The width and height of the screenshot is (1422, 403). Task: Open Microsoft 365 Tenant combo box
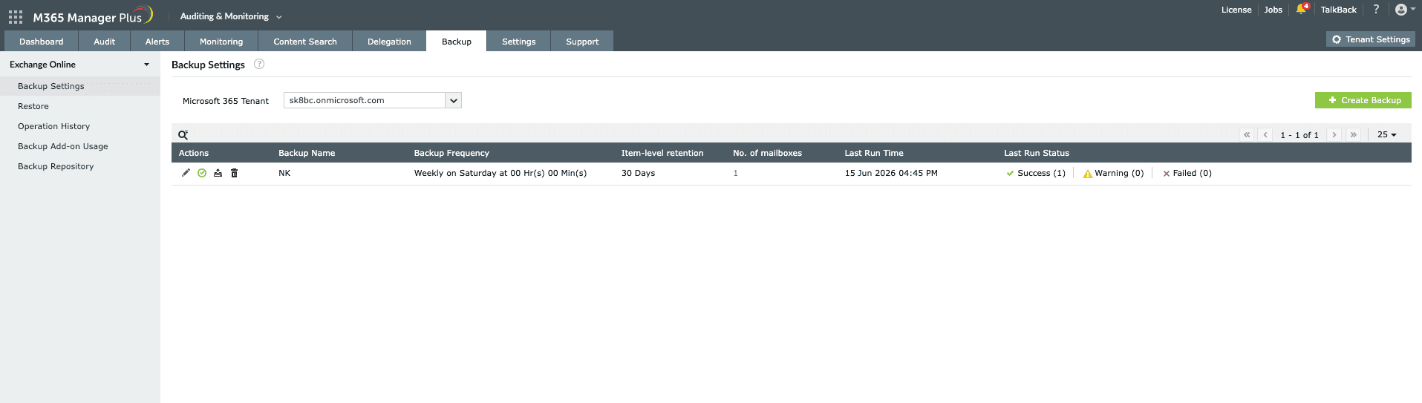tap(373, 100)
